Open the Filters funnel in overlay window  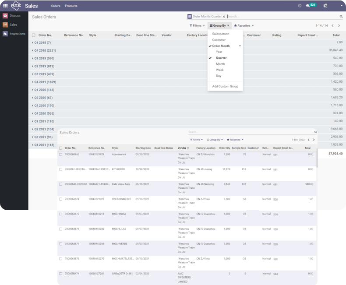[x=196, y=140]
